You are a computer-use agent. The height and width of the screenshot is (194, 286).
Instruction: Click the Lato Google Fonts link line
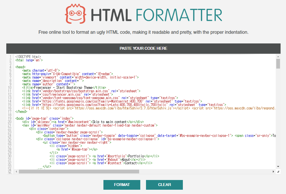click(124, 105)
